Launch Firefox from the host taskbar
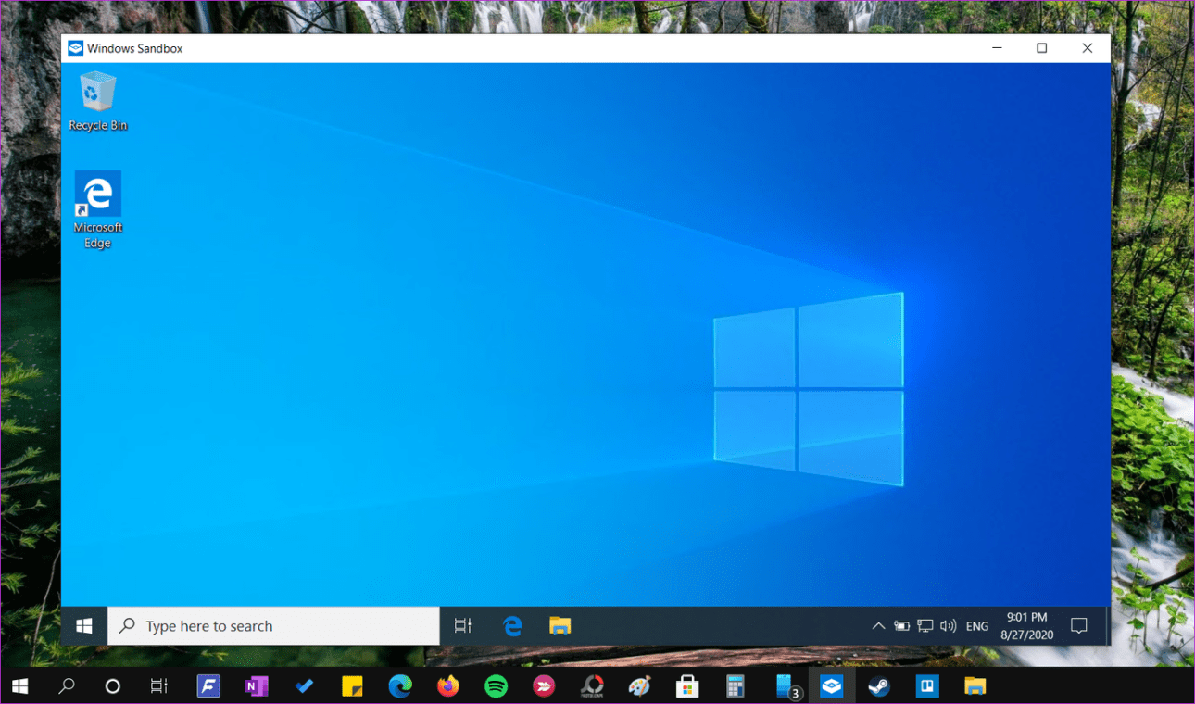 tap(448, 686)
